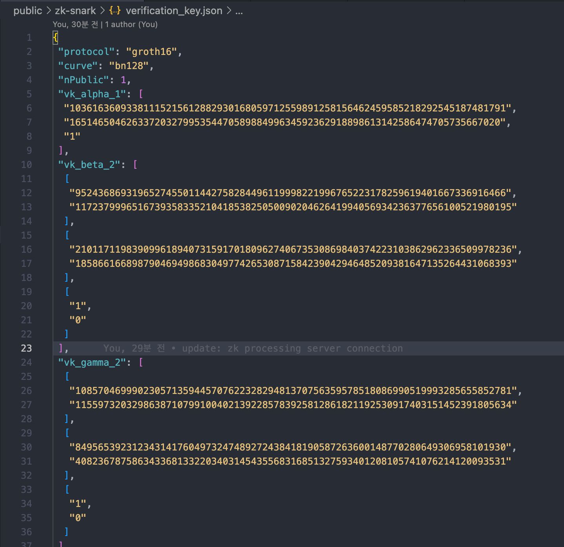Click the "vk_gamma_2" key
The image size is (564, 547).
[92, 363]
